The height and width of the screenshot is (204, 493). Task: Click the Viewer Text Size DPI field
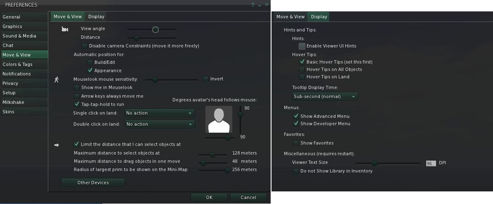(x=430, y=164)
